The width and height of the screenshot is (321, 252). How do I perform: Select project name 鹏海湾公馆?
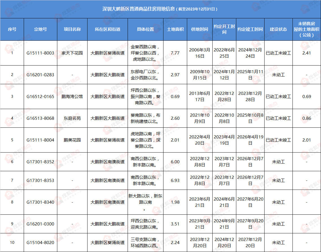[72, 97]
